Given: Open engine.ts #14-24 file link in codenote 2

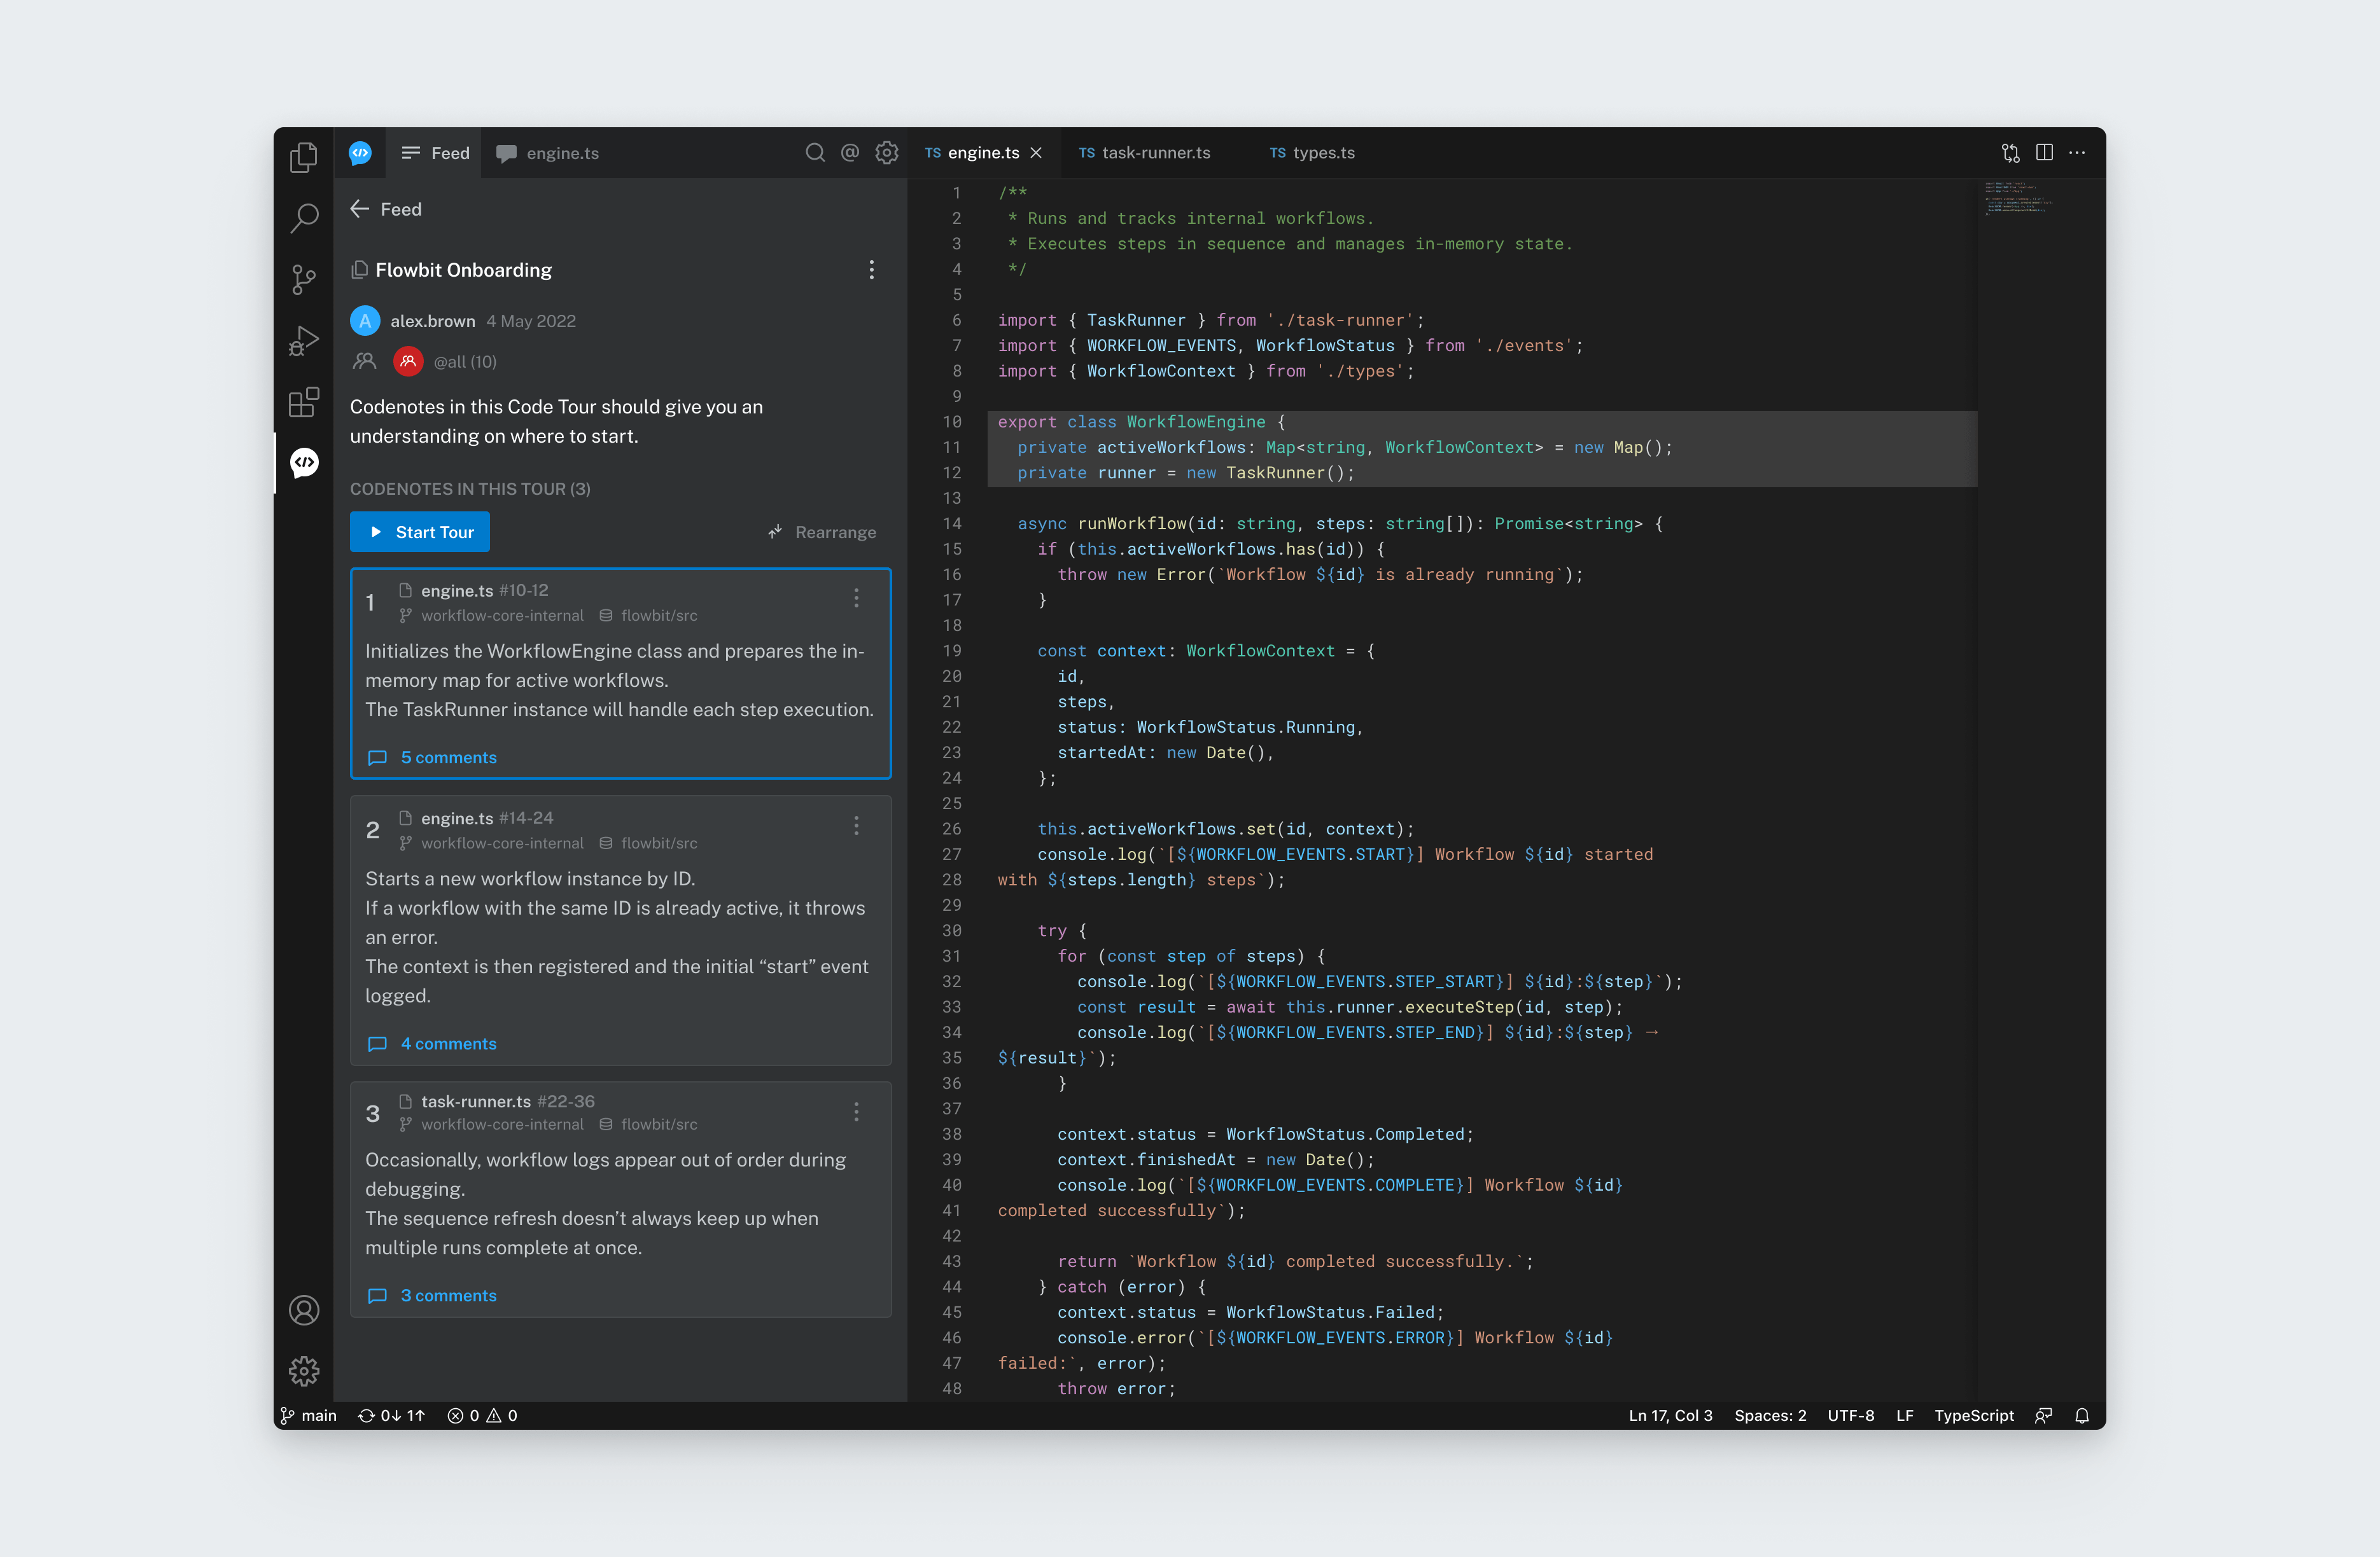Looking at the screenshot, I should coord(476,819).
